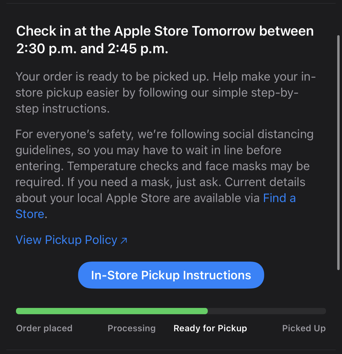Click the 'For everyone's safety' sentence
342x354 pixels.
(x=164, y=134)
